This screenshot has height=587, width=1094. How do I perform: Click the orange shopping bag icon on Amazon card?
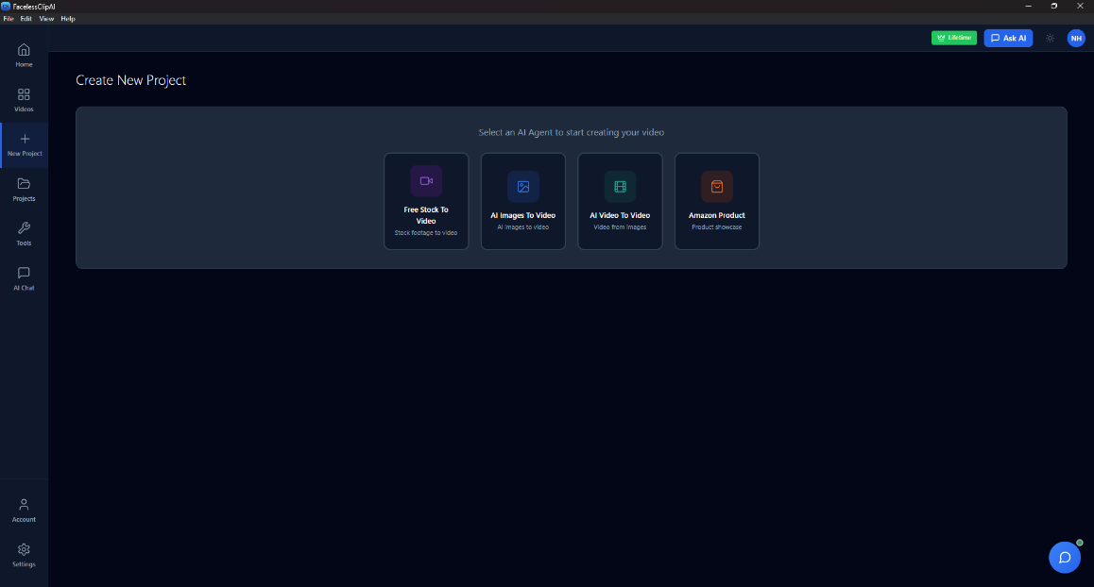[716, 186]
